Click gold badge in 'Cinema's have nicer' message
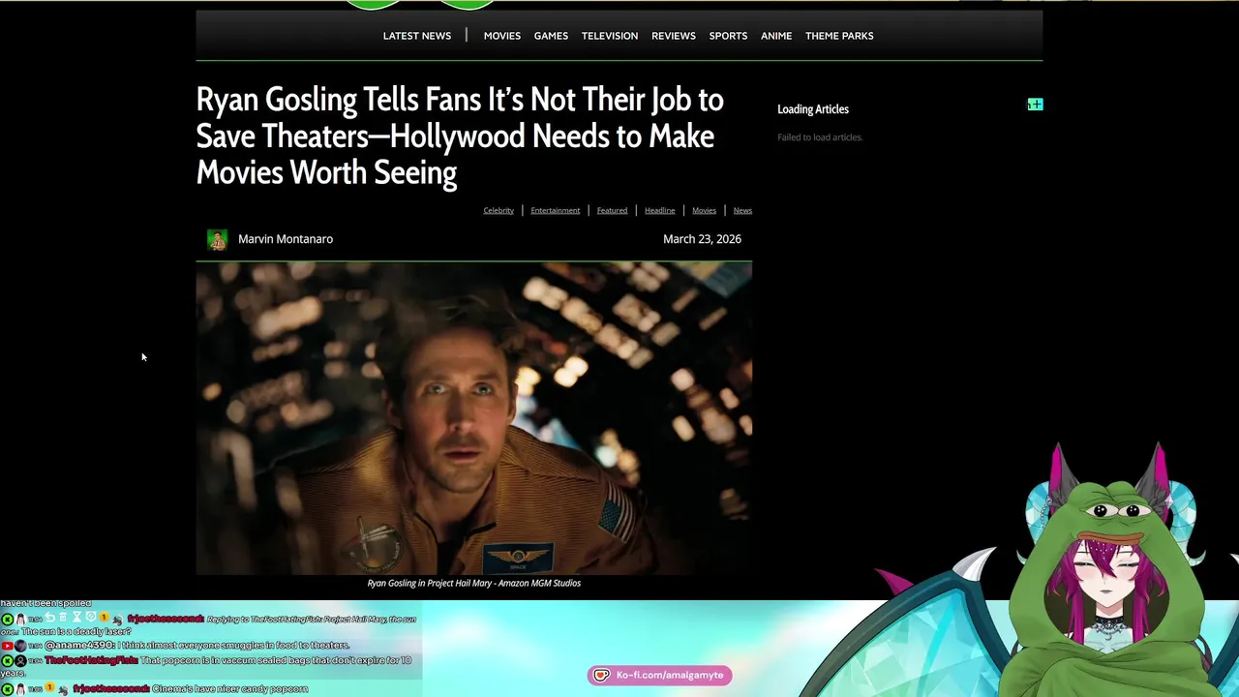 pyautogui.click(x=49, y=687)
